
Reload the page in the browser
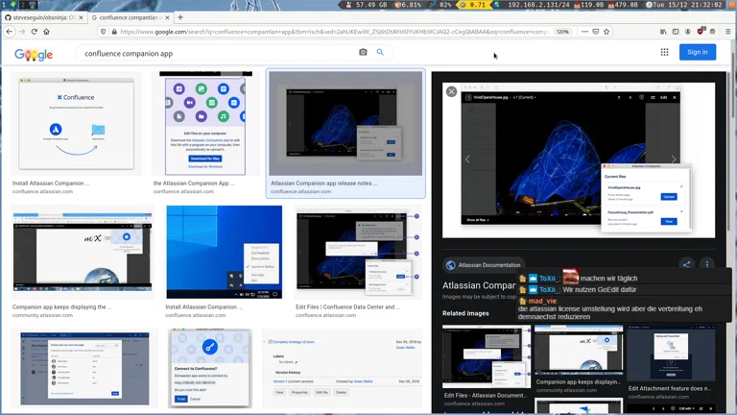tap(35, 32)
